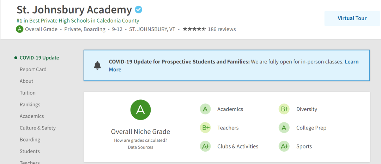Open the Data Sources link
Image resolution: width=381 pixels, height=164 pixels.
pos(140,147)
